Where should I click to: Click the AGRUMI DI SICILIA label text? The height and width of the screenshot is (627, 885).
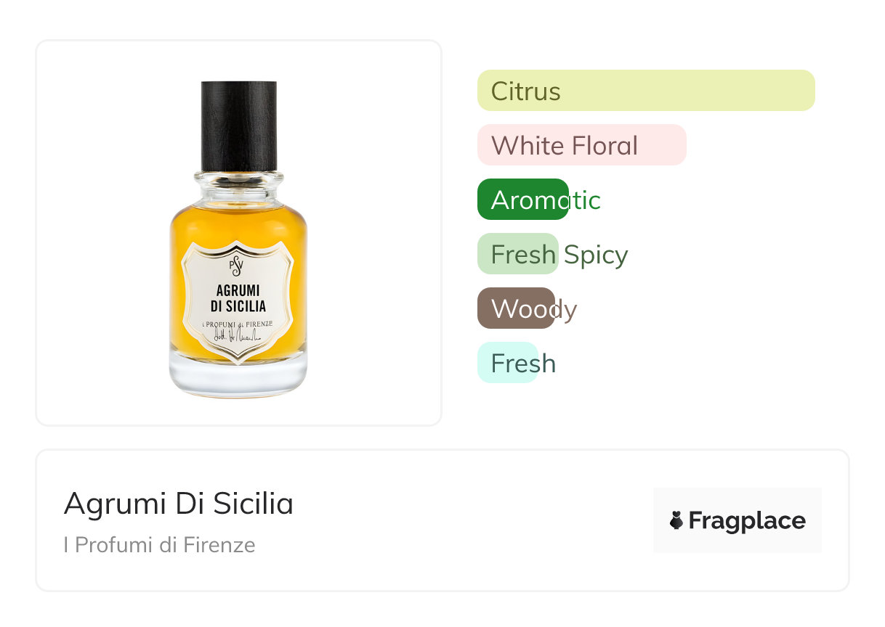pos(238,298)
